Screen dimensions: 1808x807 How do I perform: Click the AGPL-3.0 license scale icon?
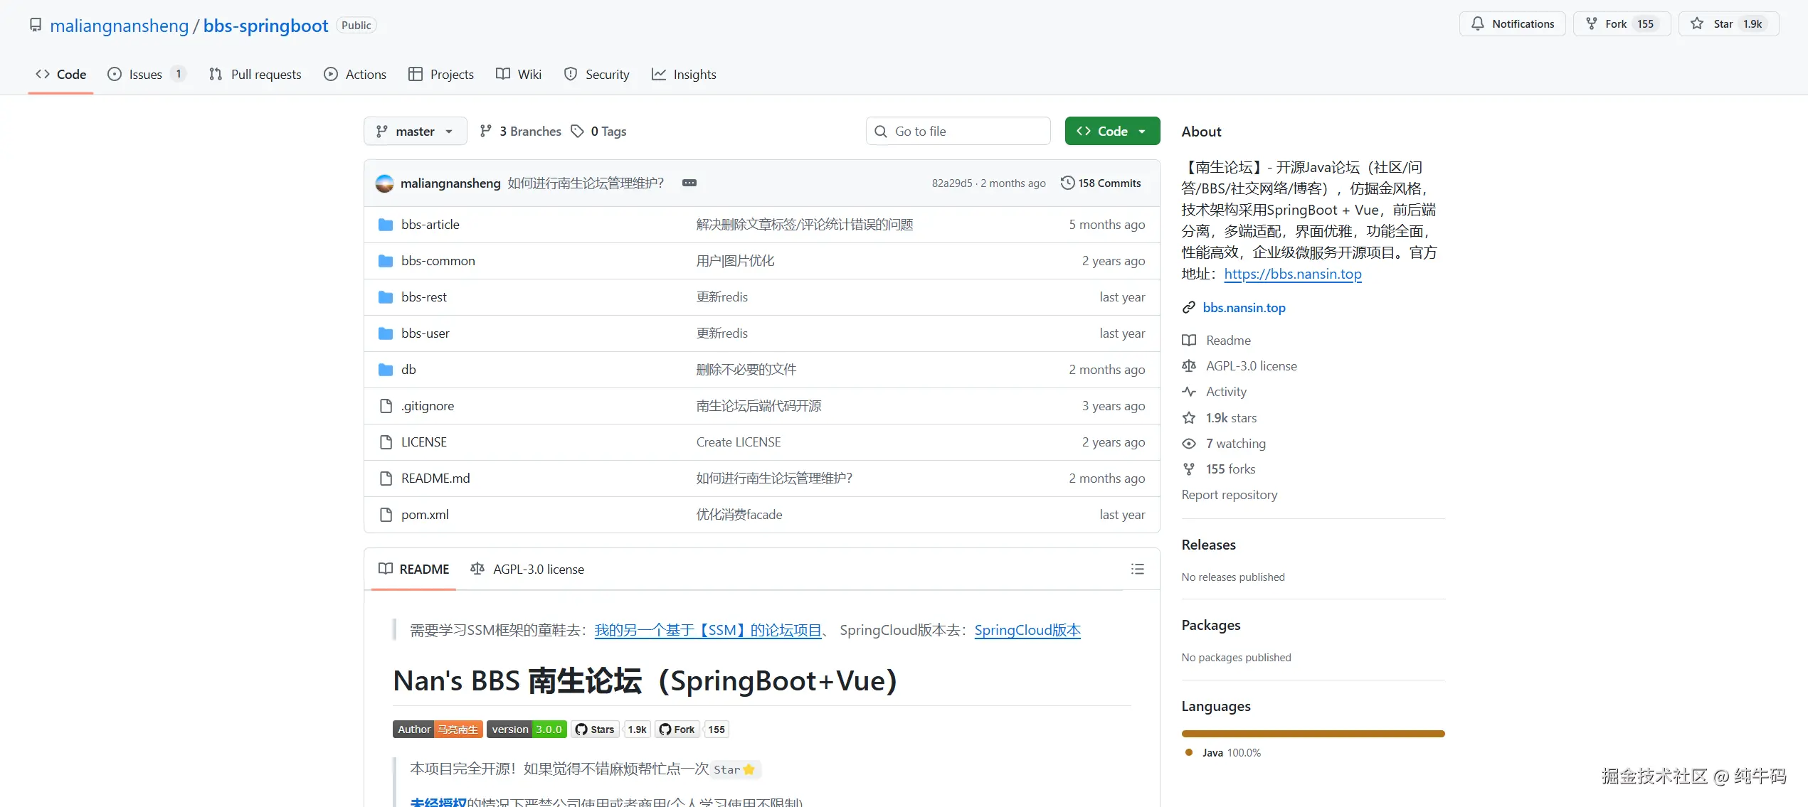point(1189,365)
